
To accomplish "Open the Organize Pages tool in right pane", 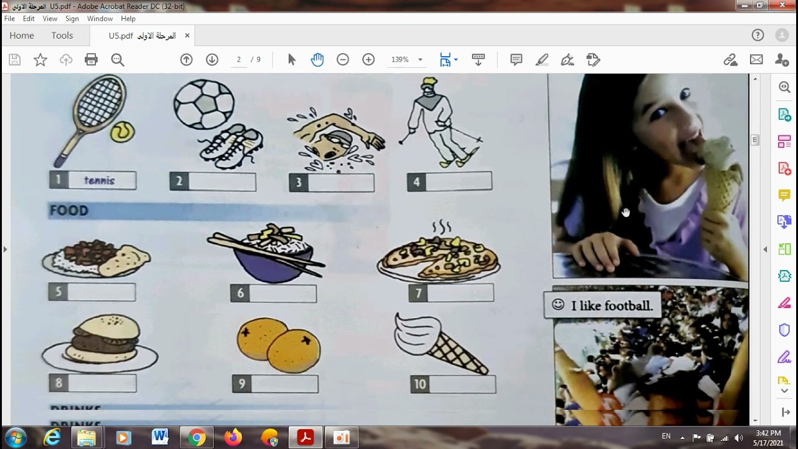I will point(785,142).
